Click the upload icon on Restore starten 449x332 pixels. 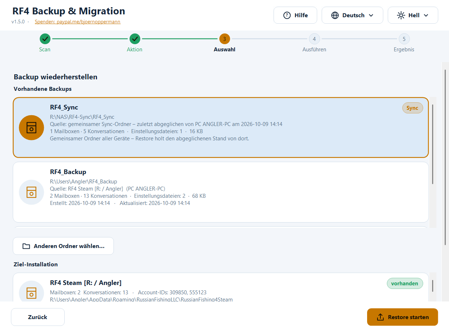(380, 317)
